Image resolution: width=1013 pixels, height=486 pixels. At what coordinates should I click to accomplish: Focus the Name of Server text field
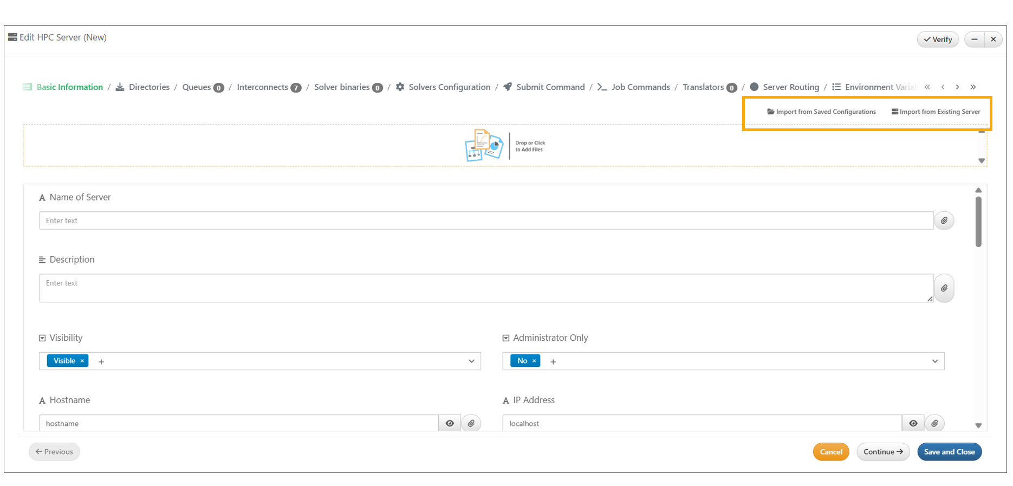tap(485, 221)
